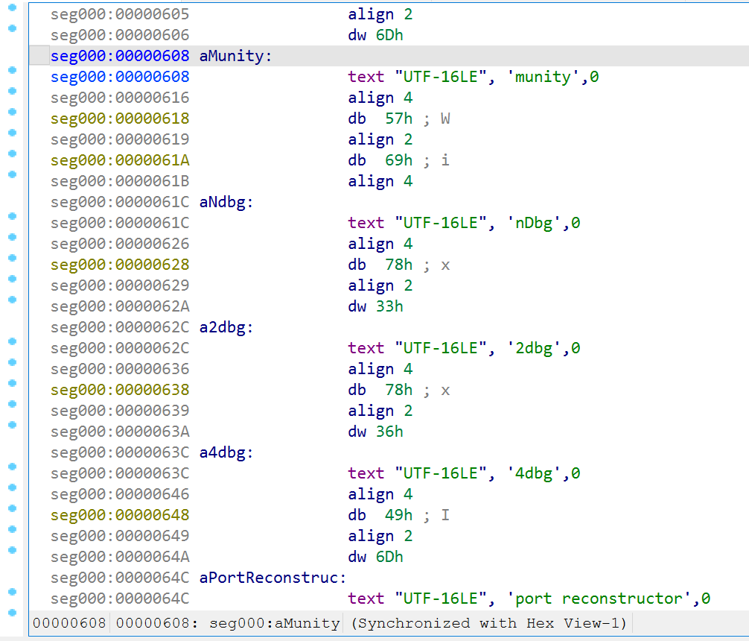Toggle breakpoint dot beside address 0000062A
749x641 pixels.
(x=13, y=300)
